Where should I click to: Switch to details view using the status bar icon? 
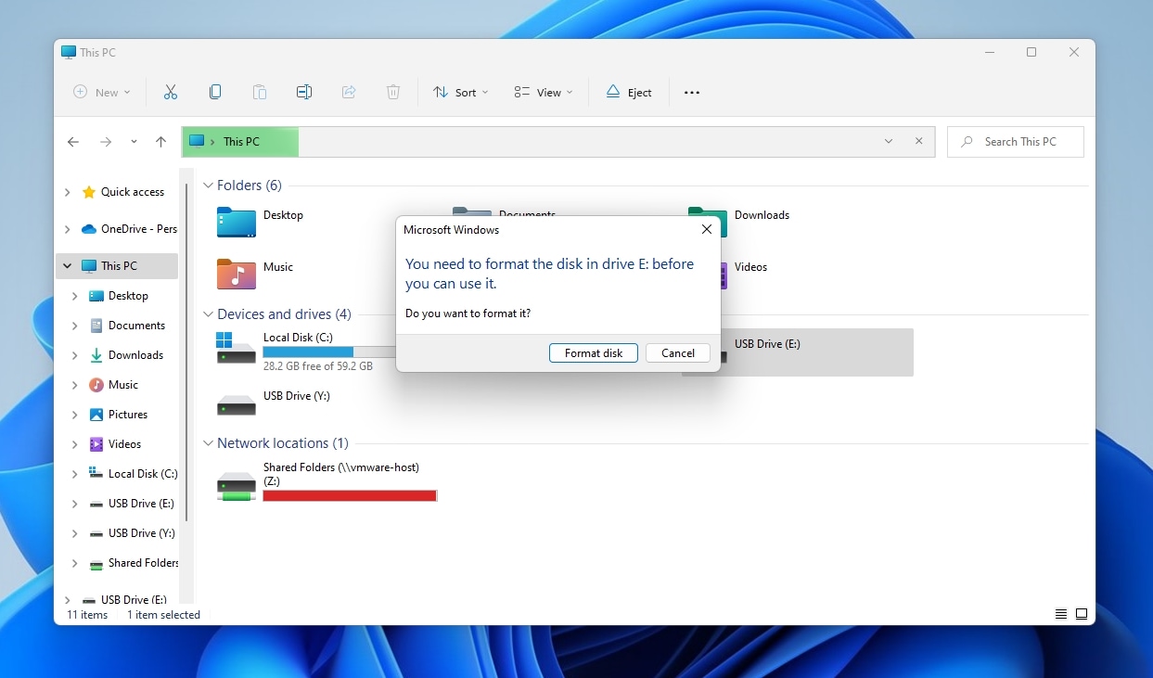coord(1060,613)
